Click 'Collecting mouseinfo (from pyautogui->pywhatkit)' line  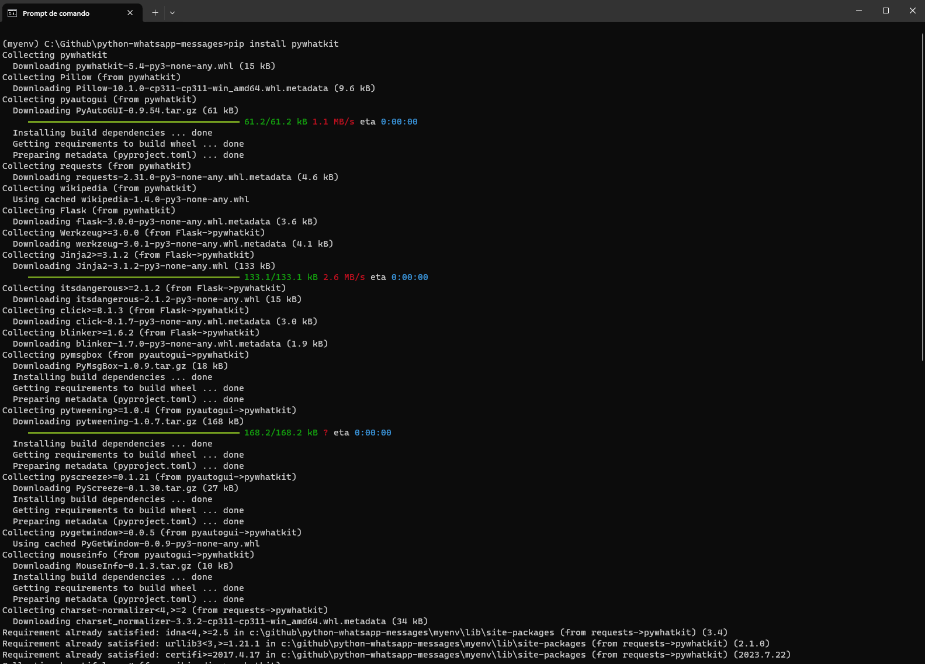128,555
